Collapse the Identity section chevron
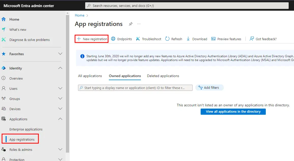The height and width of the screenshot is (161, 294). point(60,68)
